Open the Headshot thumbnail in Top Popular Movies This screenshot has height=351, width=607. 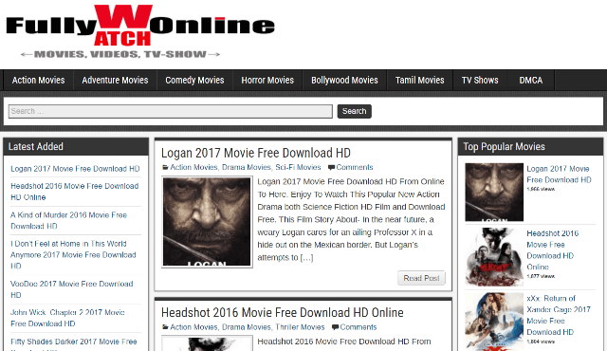point(494,257)
